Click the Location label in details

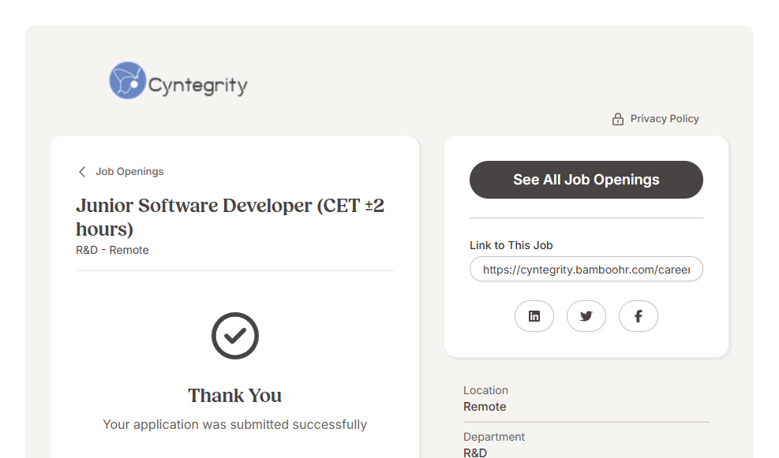485,390
